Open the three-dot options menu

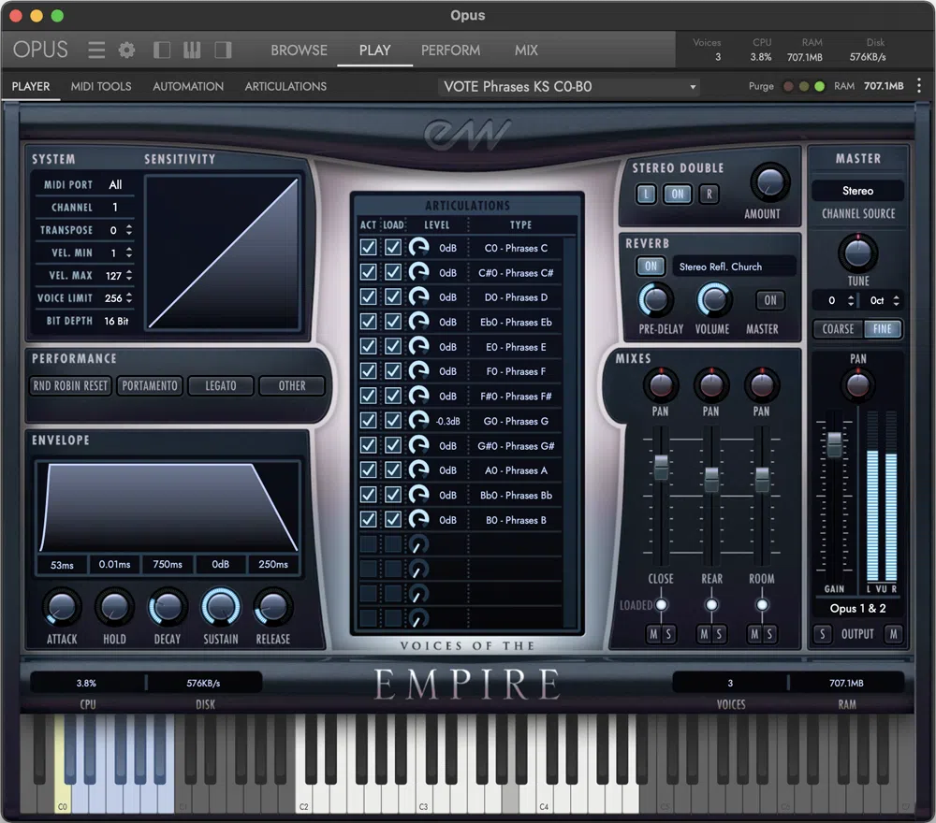(919, 86)
